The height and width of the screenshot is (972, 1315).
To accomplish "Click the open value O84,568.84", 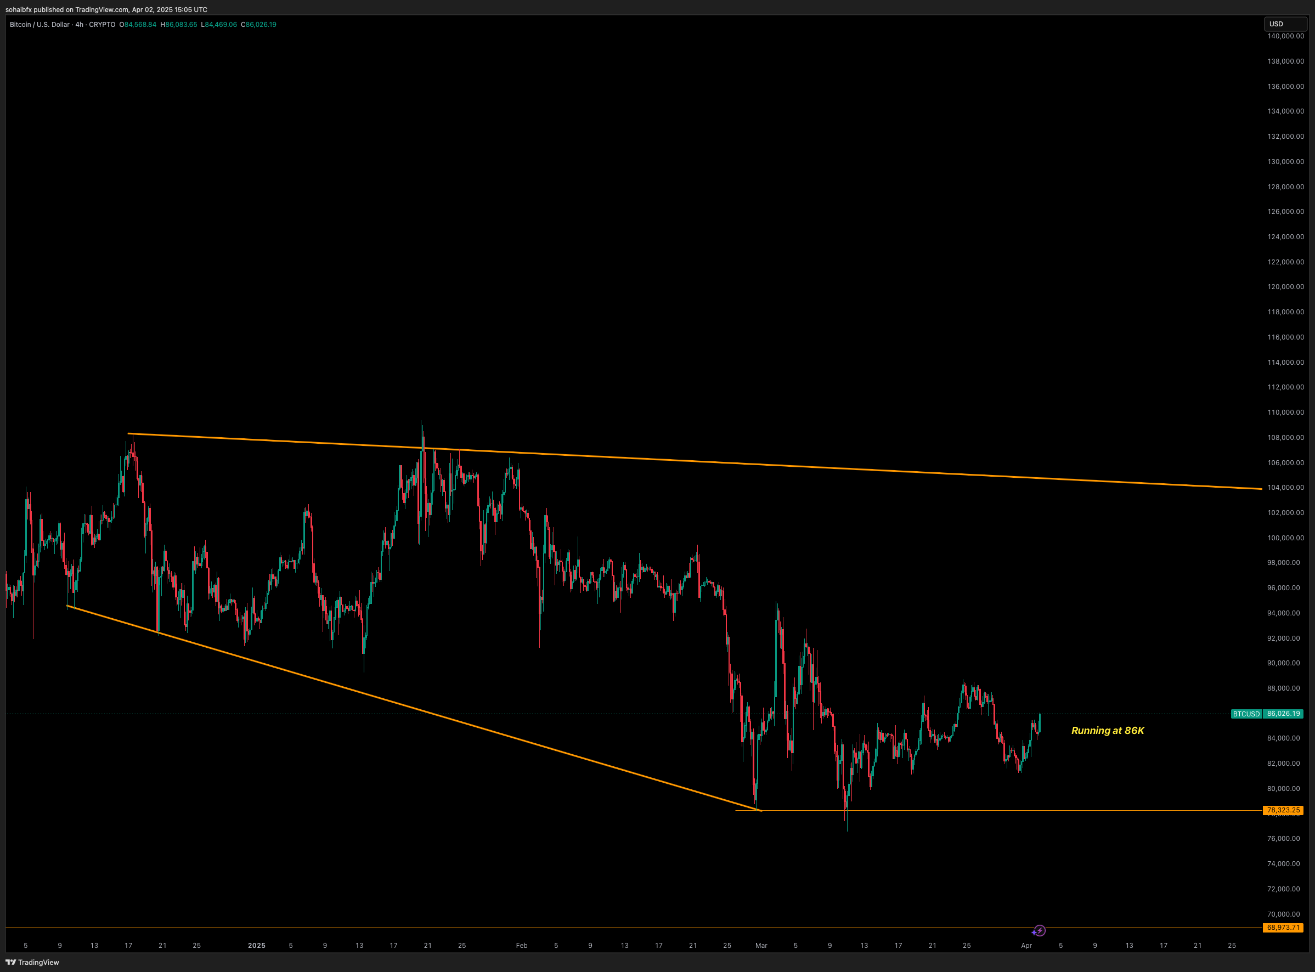I will pos(138,25).
